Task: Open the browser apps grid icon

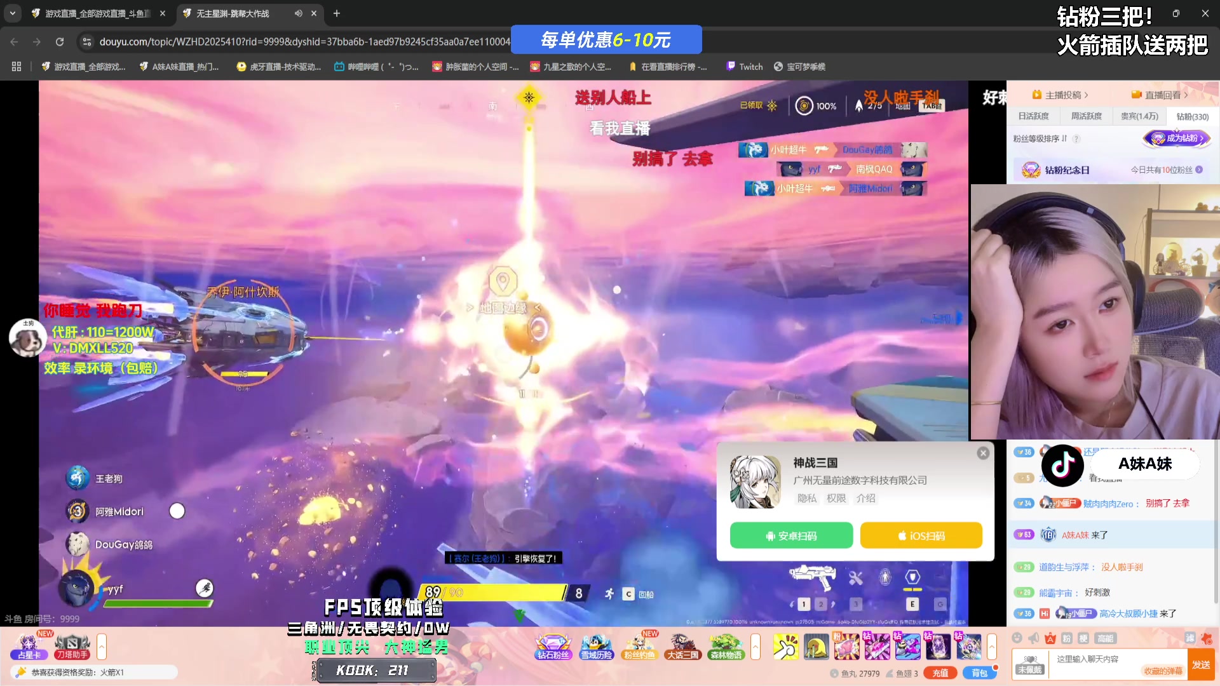Action: pos(17,67)
